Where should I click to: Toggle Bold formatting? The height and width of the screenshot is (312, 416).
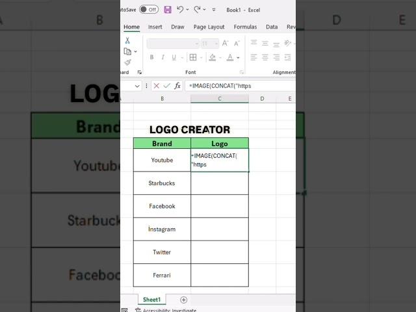coord(151,57)
